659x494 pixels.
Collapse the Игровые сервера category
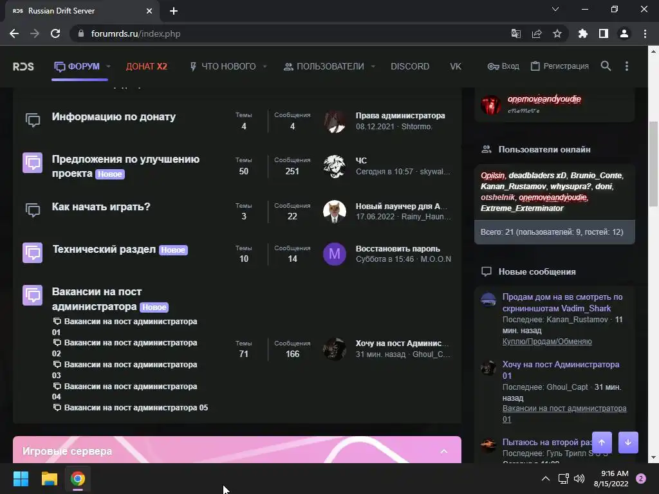tap(444, 451)
